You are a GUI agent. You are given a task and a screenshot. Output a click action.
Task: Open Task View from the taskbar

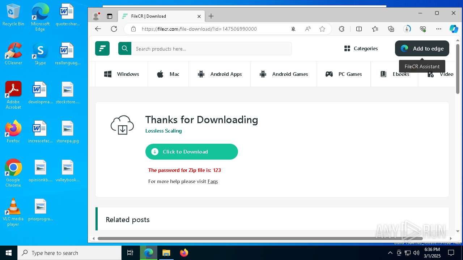click(130, 253)
